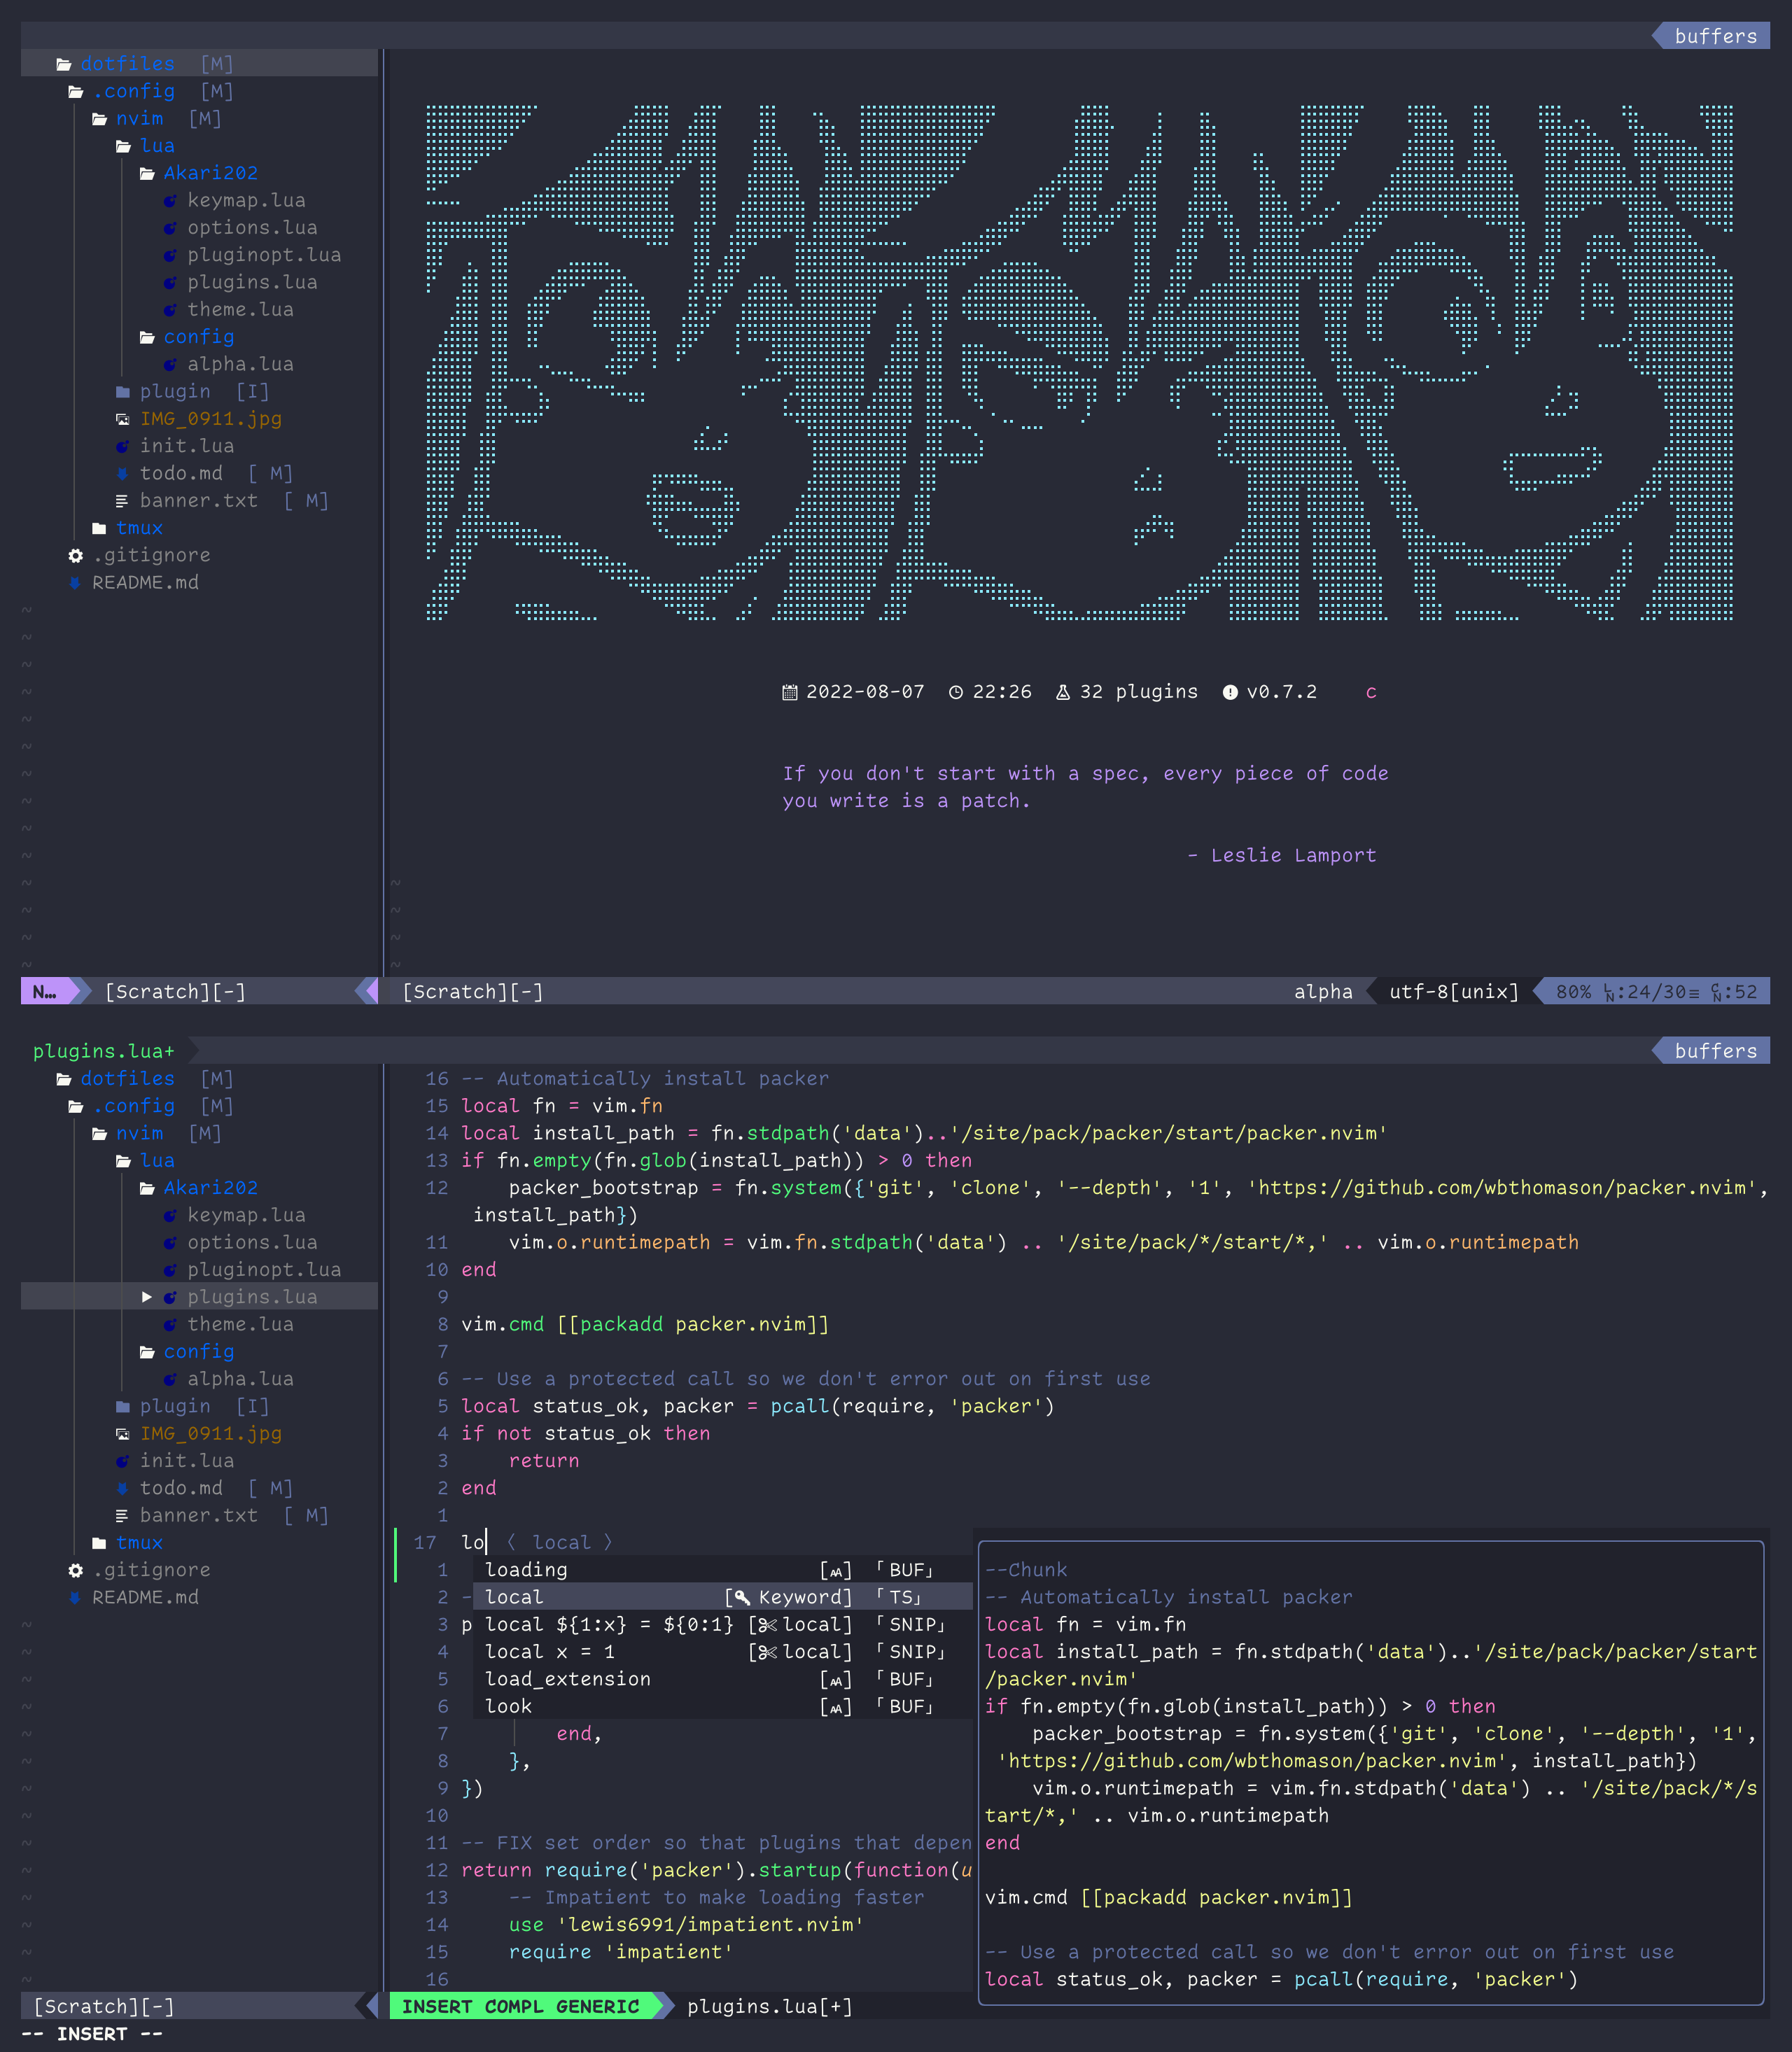Image resolution: width=1792 pixels, height=2052 pixels.
Task: Click the arrow marker beside plugins.lua in the tree
Action: click(x=147, y=1297)
